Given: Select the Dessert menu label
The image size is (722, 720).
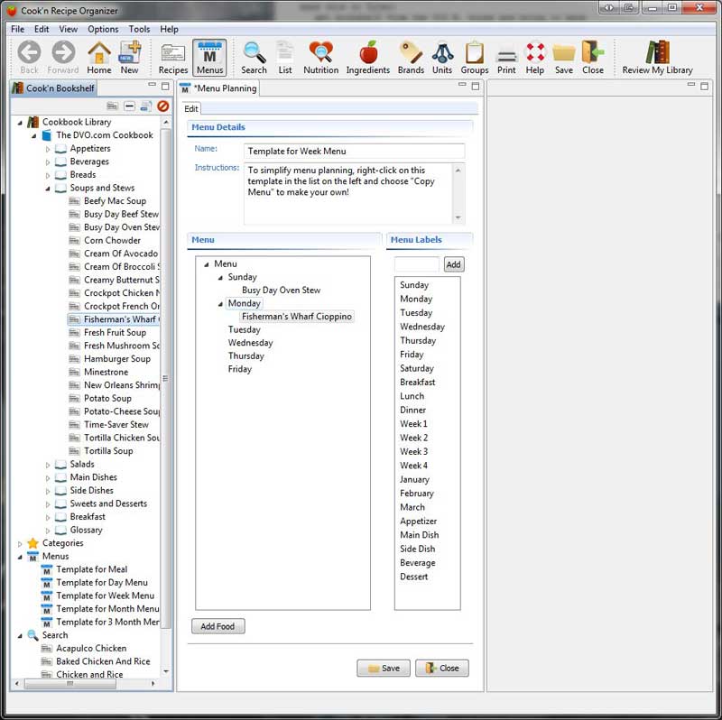Looking at the screenshot, I should tap(413, 577).
